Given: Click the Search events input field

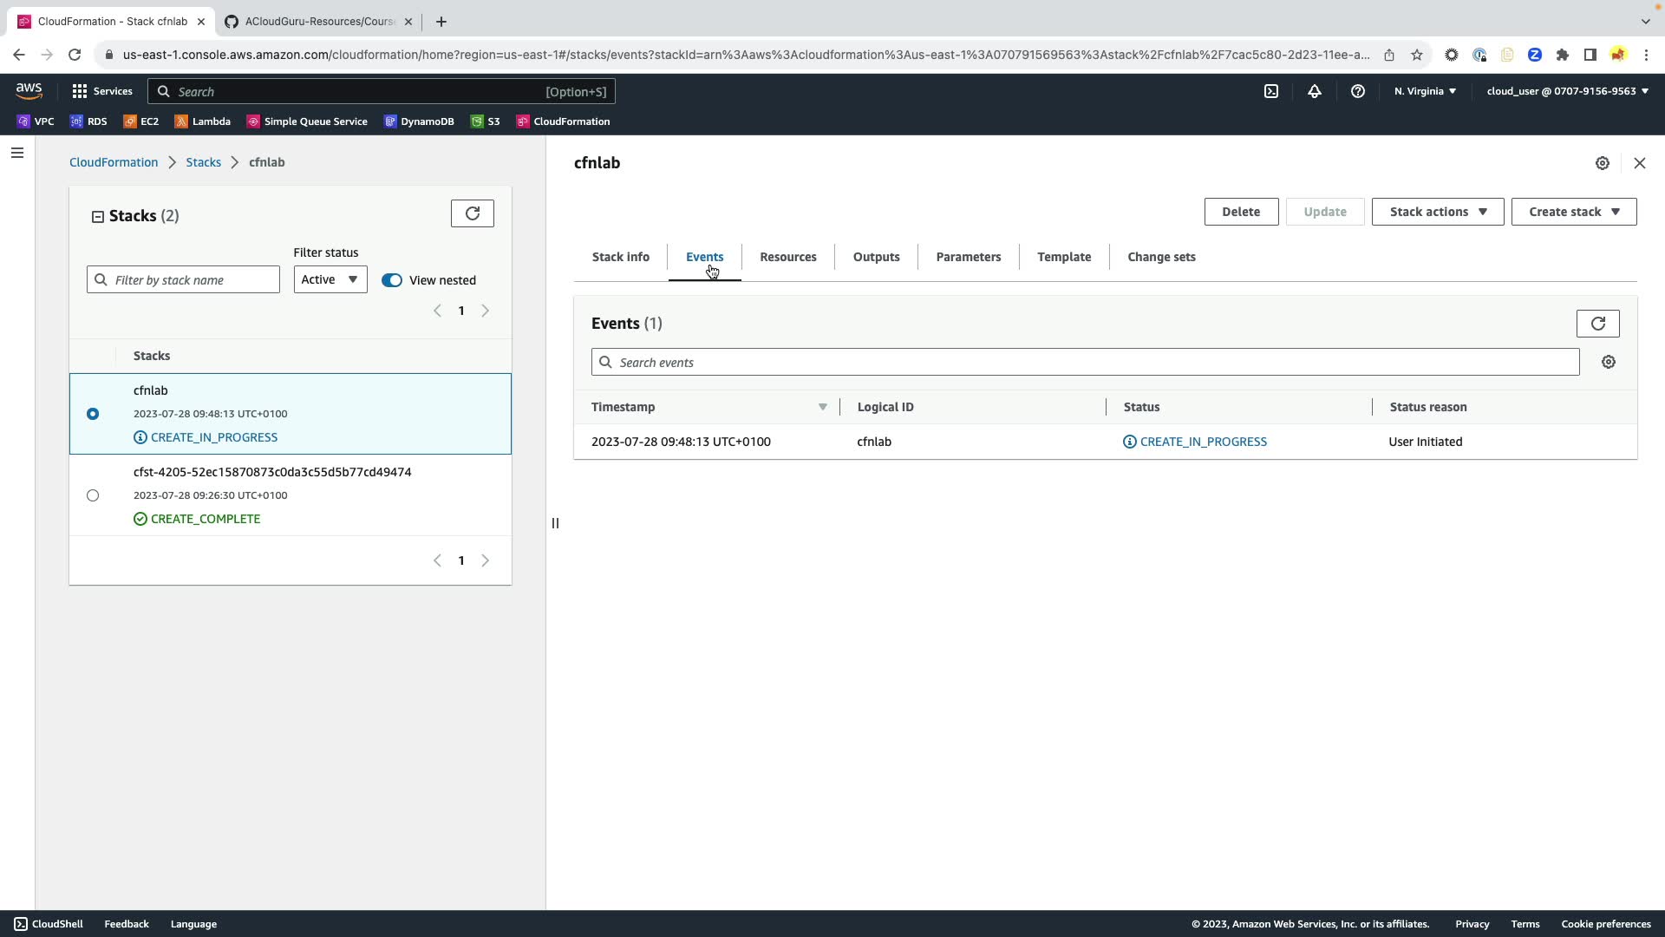Looking at the screenshot, I should coord(1084,363).
